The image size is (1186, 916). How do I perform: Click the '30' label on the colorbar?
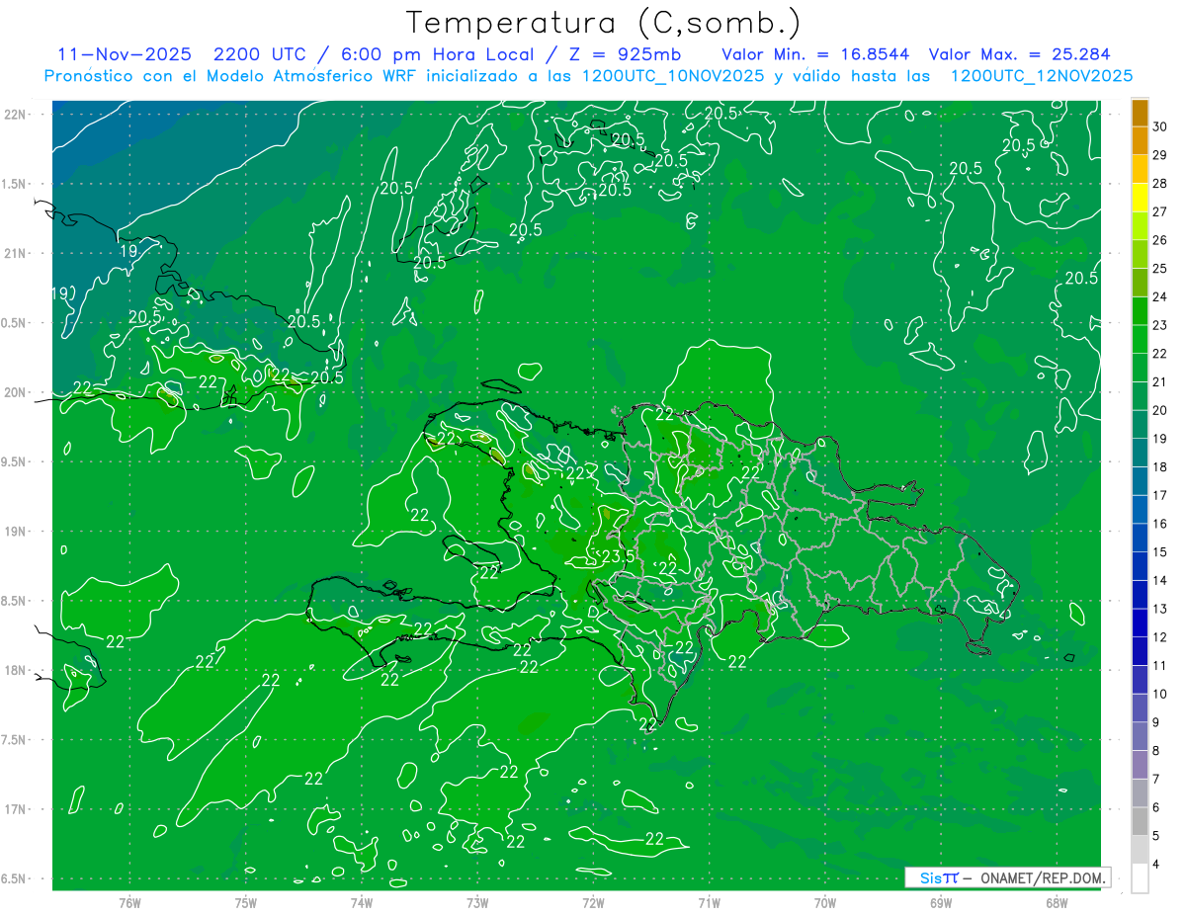pyautogui.click(x=1160, y=126)
